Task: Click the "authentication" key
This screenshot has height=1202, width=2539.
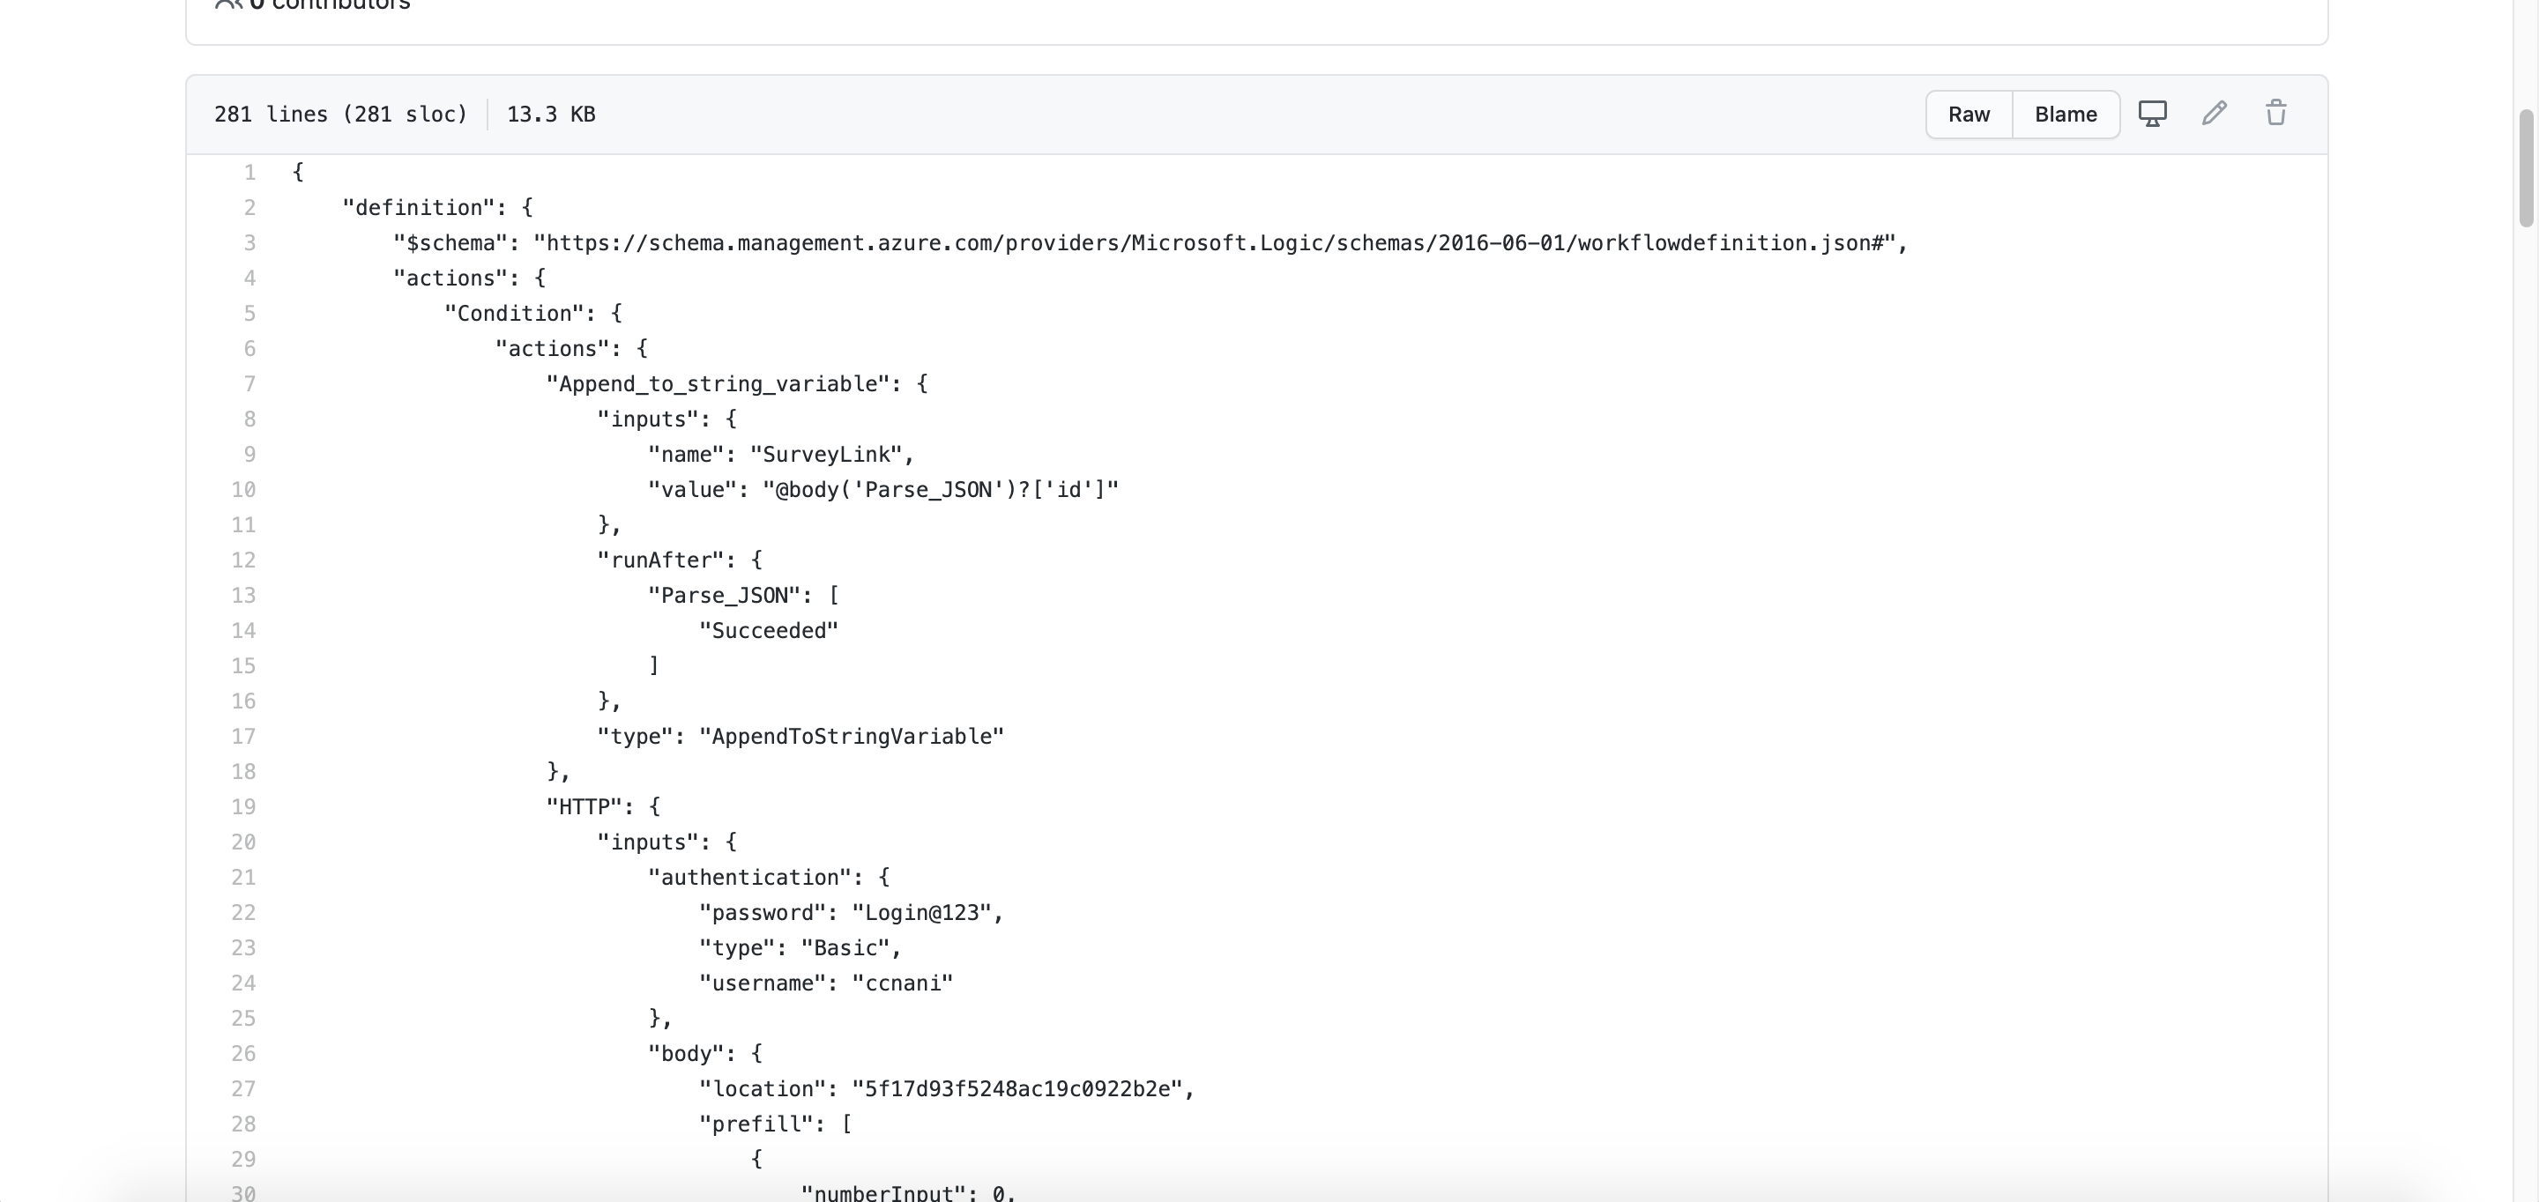Action: point(749,878)
